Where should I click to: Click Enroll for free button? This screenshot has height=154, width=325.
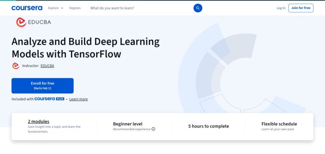click(x=43, y=86)
